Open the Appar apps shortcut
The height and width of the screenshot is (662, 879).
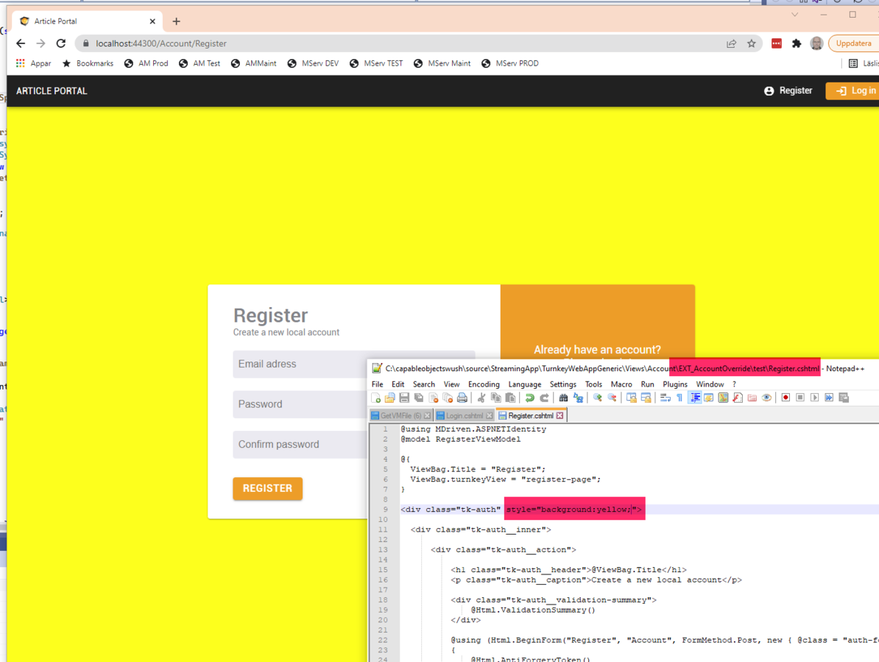coord(34,63)
